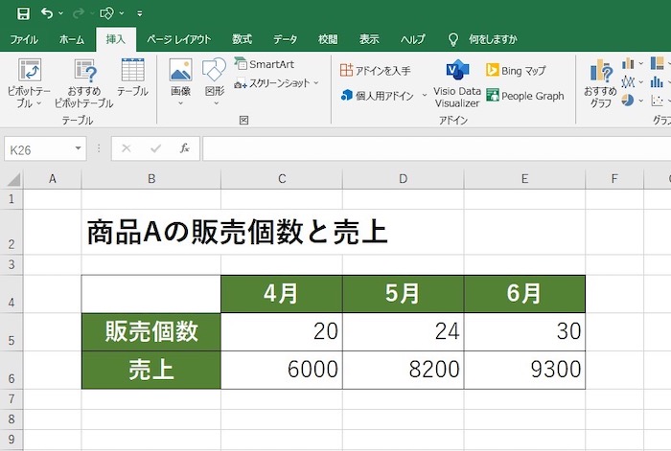Select the 6月 header cell
The image size is (671, 451).
[x=524, y=294]
